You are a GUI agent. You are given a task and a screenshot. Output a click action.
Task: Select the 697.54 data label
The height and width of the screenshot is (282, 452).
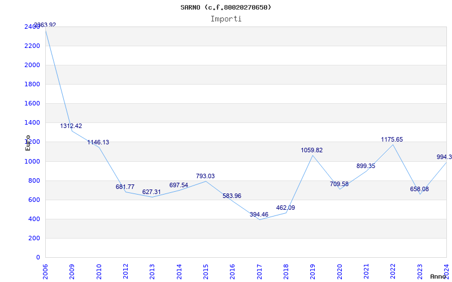coord(179,186)
